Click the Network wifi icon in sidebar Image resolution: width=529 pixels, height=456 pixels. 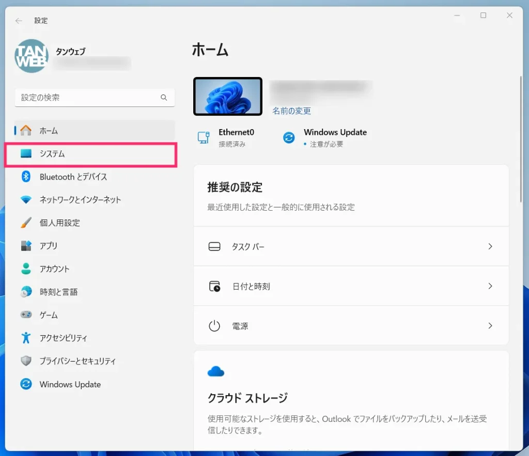point(26,200)
